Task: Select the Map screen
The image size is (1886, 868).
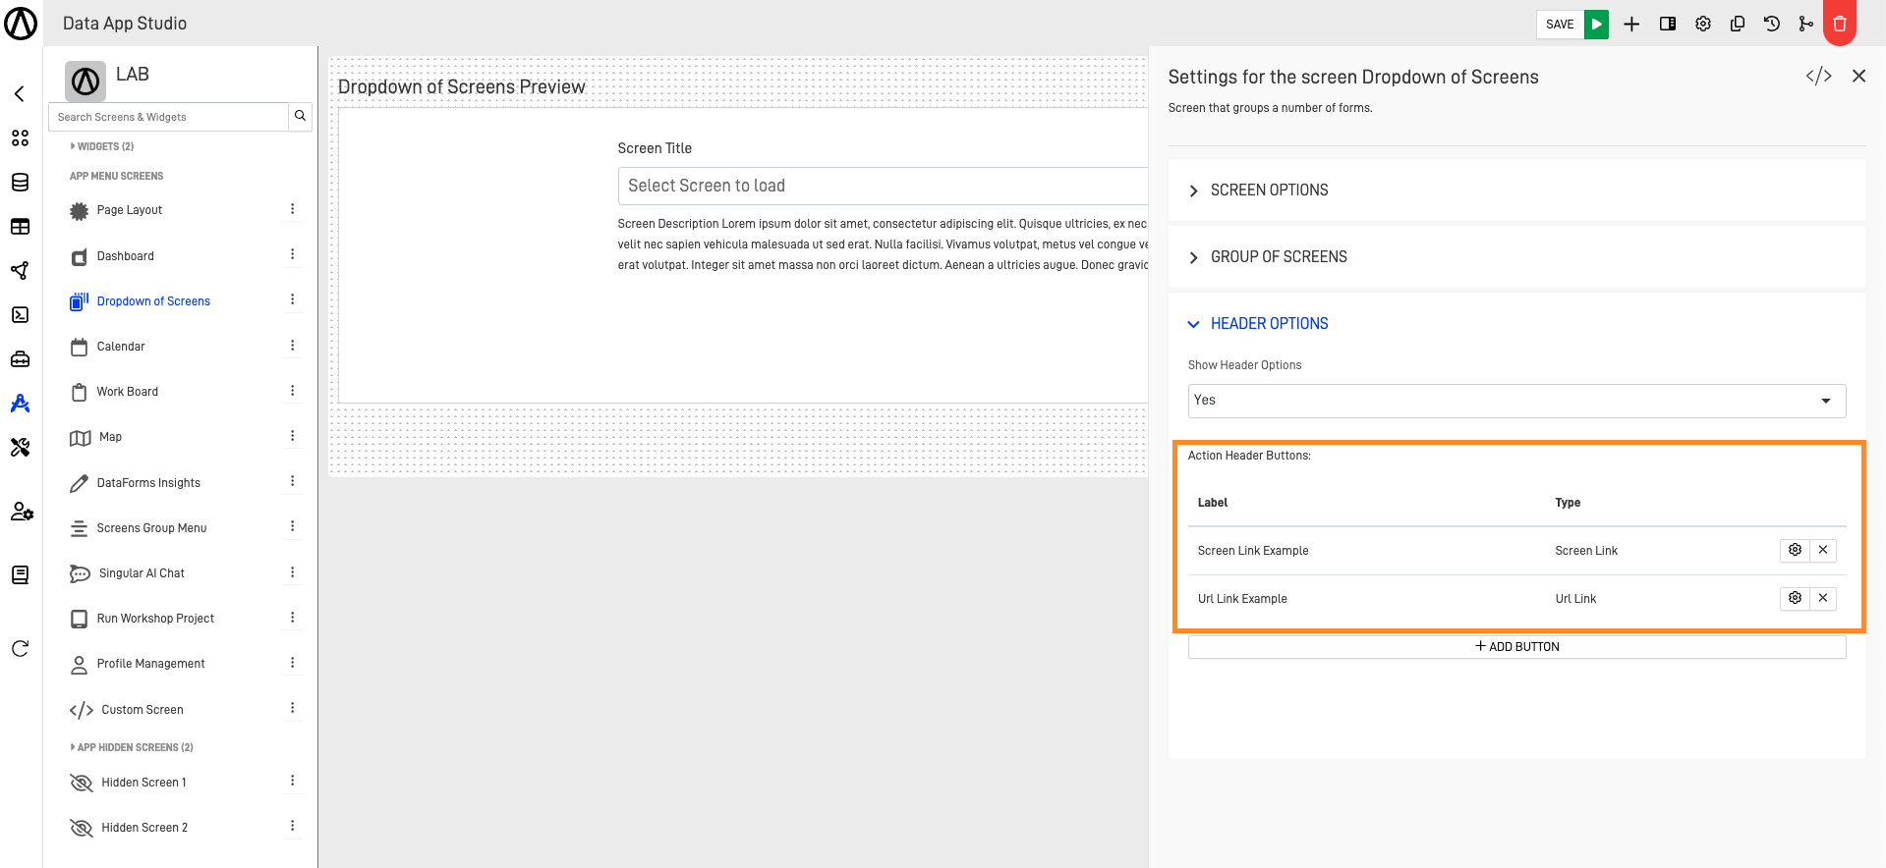Action: [110, 437]
